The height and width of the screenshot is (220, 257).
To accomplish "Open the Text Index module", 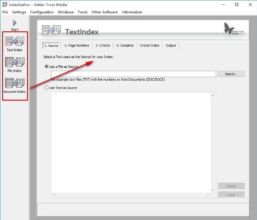I will [15, 44].
